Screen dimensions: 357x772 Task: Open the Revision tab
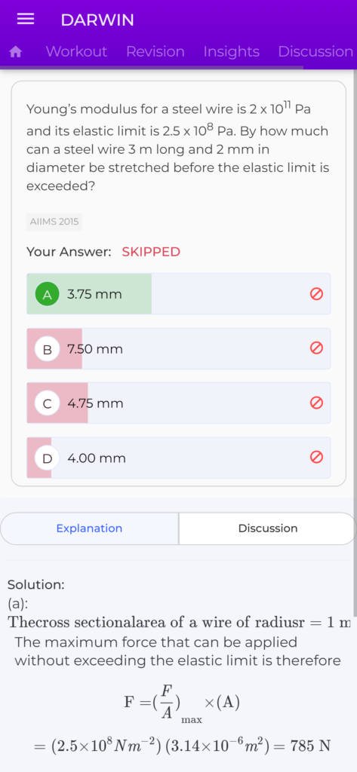[x=155, y=52]
